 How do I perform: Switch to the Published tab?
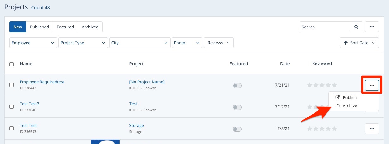(x=39, y=27)
